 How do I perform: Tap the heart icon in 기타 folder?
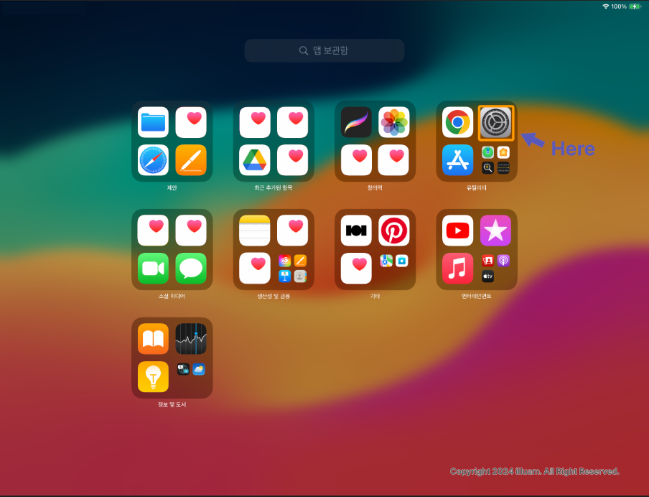pyautogui.click(x=356, y=269)
